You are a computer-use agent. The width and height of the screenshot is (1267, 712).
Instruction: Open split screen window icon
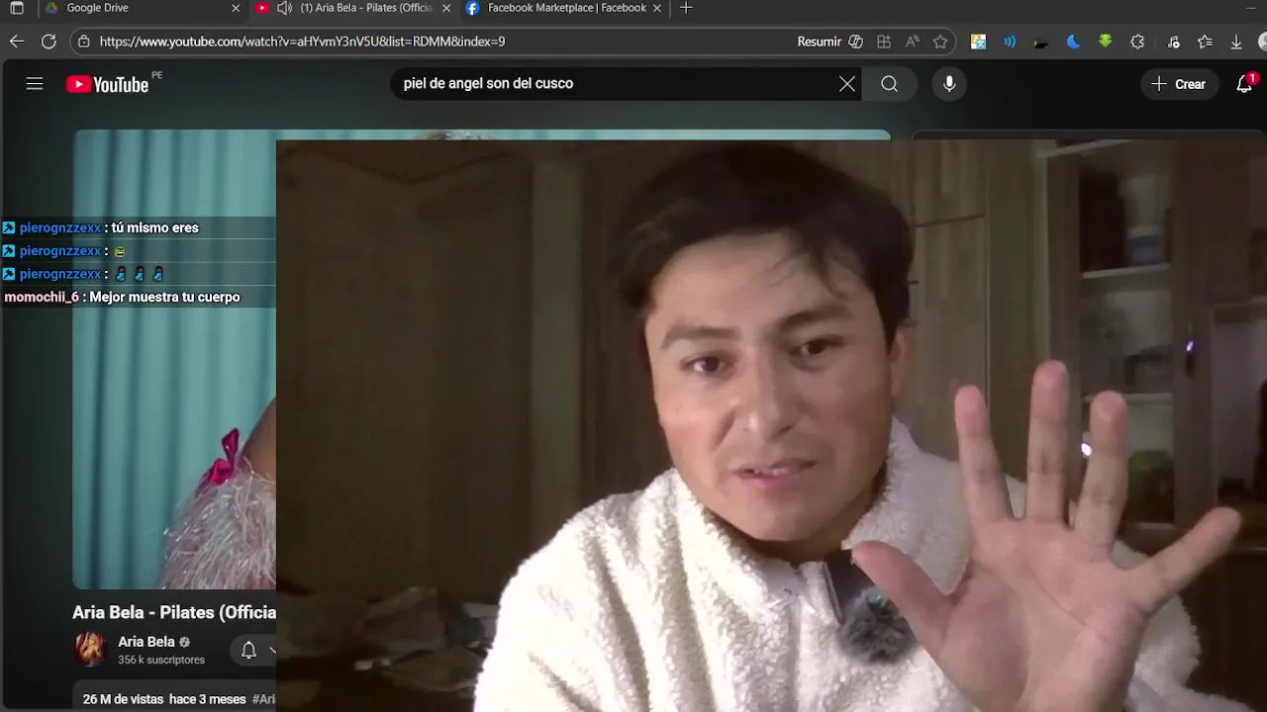(884, 42)
